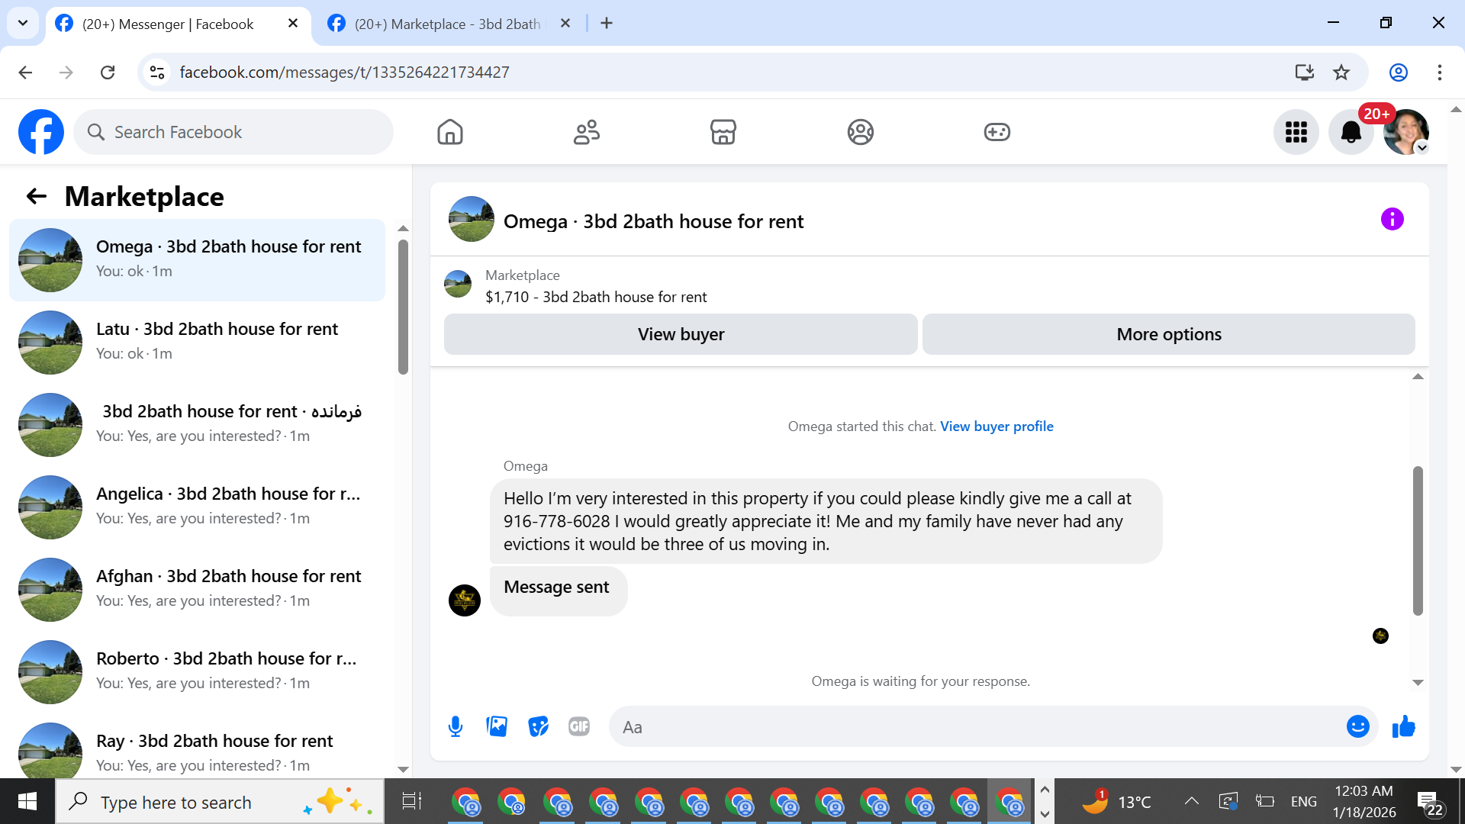Go back using the Marketplace arrow
This screenshot has height=824, width=1465.
[36, 197]
